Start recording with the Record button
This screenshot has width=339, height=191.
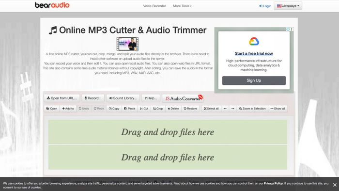click(x=93, y=98)
